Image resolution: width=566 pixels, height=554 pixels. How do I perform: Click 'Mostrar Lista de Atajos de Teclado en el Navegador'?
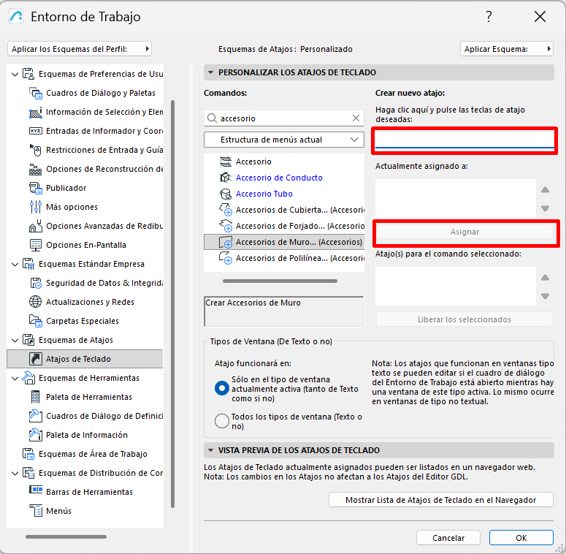pyautogui.click(x=440, y=500)
